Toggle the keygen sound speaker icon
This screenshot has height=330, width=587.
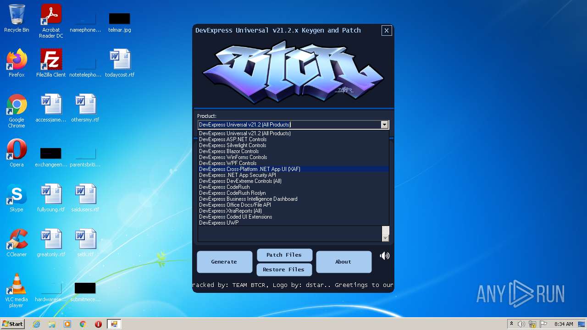[x=385, y=256]
